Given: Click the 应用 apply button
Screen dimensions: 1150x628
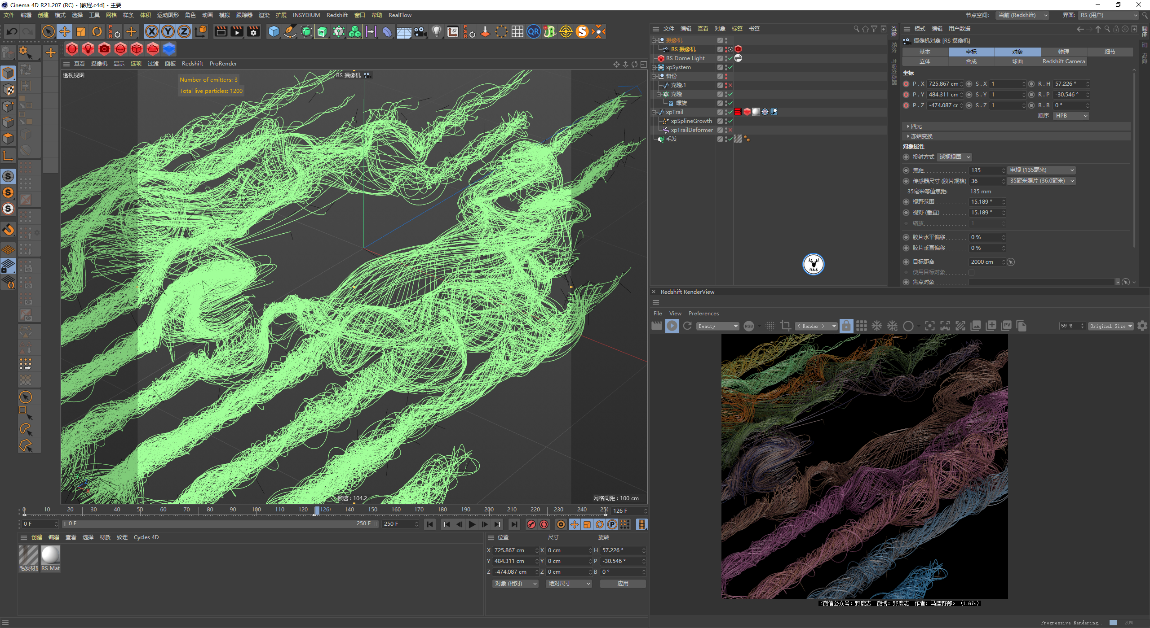Looking at the screenshot, I should click(623, 584).
